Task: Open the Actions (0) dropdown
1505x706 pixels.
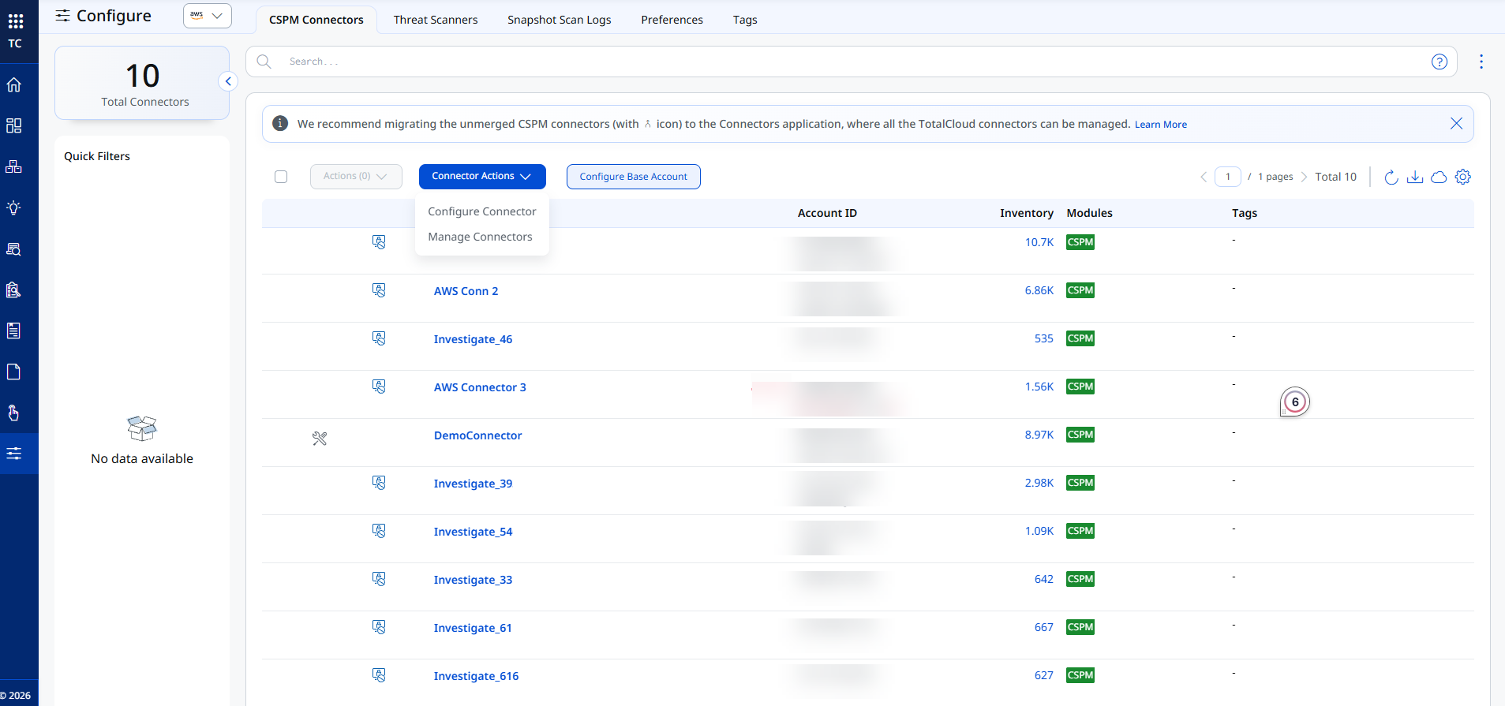Action: tap(356, 177)
